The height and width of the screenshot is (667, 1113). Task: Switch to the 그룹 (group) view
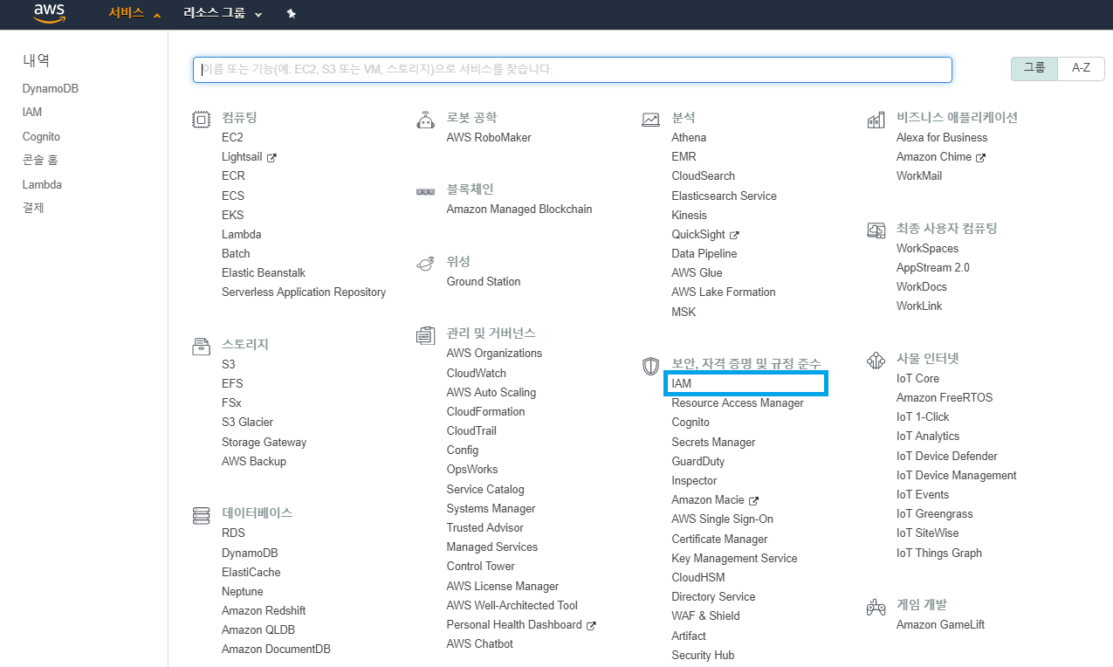1034,68
